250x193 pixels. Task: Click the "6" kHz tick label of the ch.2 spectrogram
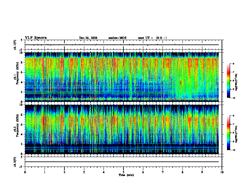[22, 125]
